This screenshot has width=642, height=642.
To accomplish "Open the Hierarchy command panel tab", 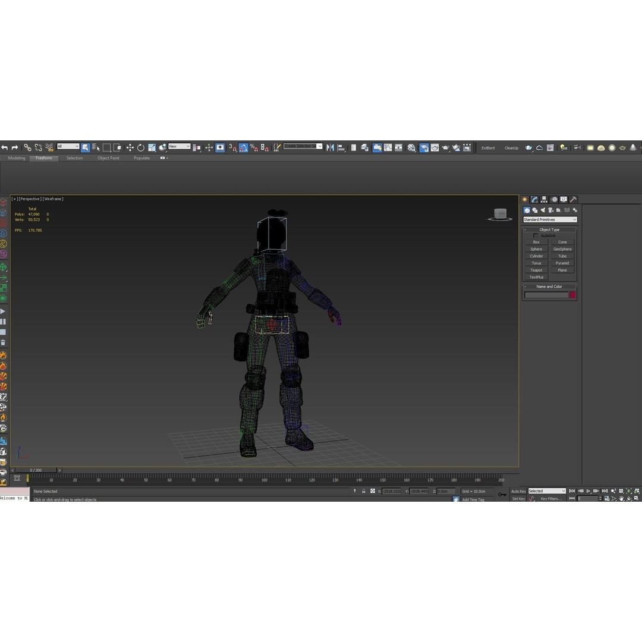I will 544,199.
